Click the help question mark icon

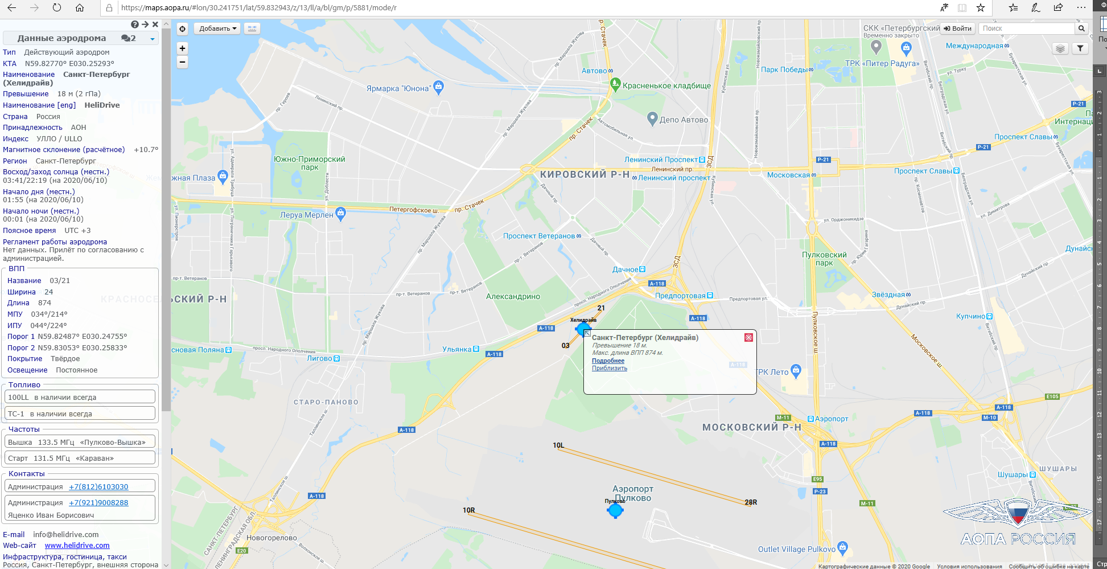coord(135,24)
